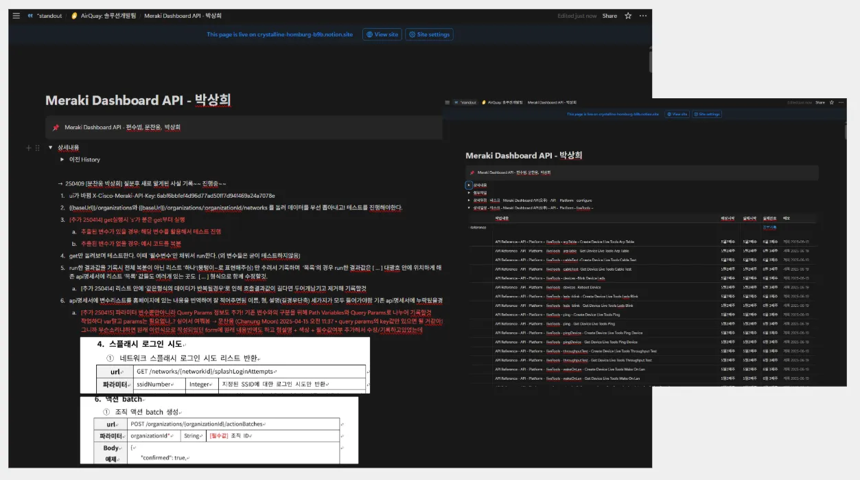Open Site settings in the right window
The image size is (860, 480).
click(707, 114)
